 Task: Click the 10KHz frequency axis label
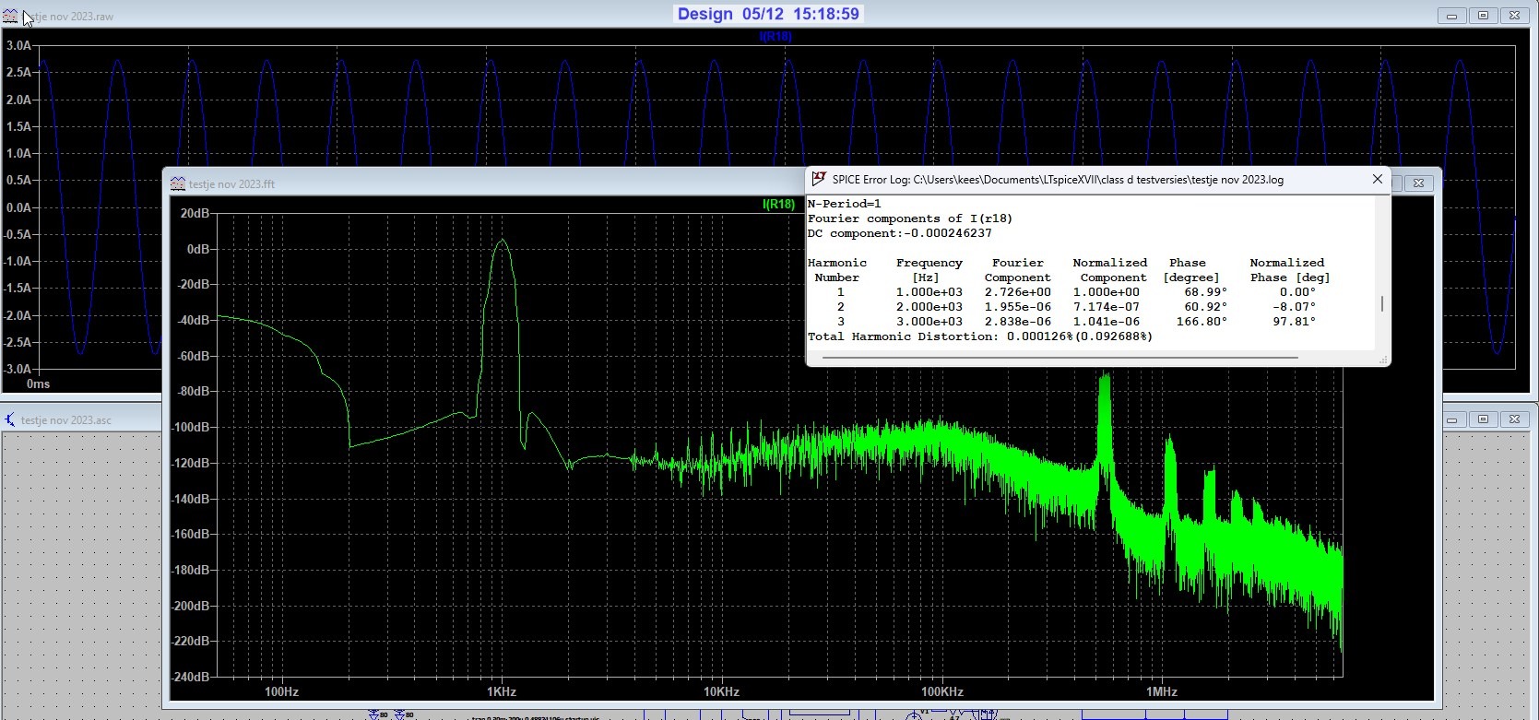click(721, 691)
